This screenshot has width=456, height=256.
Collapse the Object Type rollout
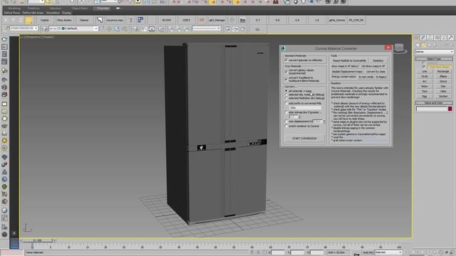point(434,59)
